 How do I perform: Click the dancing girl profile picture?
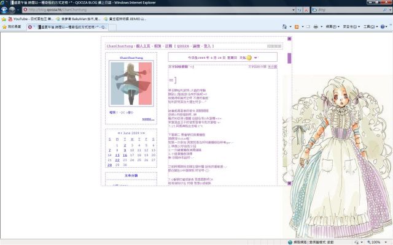[x=131, y=83]
